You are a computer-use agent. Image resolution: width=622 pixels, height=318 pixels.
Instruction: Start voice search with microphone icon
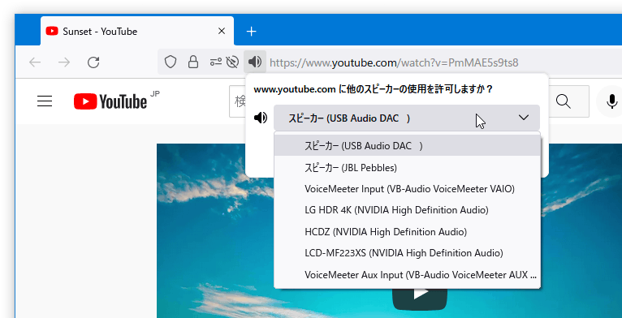612,101
